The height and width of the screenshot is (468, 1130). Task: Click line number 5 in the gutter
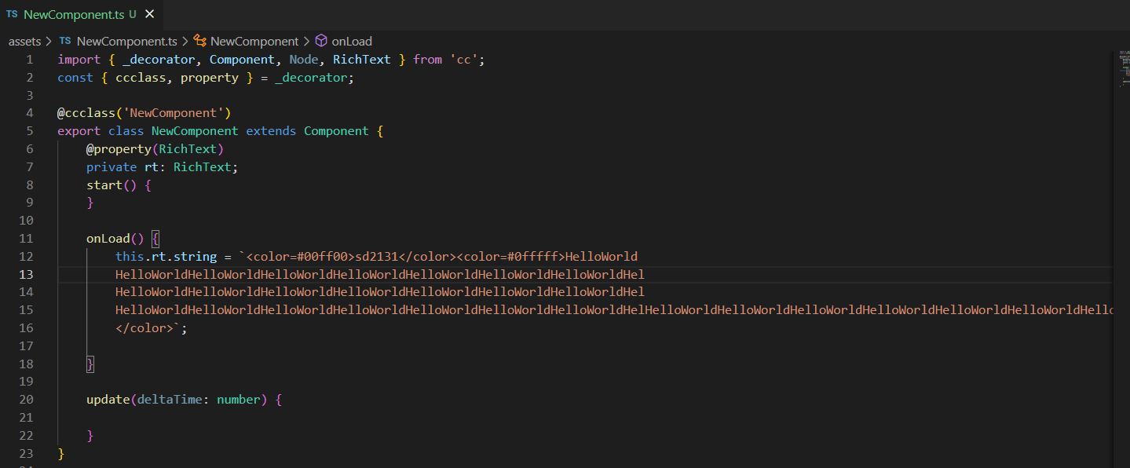pyautogui.click(x=30, y=131)
